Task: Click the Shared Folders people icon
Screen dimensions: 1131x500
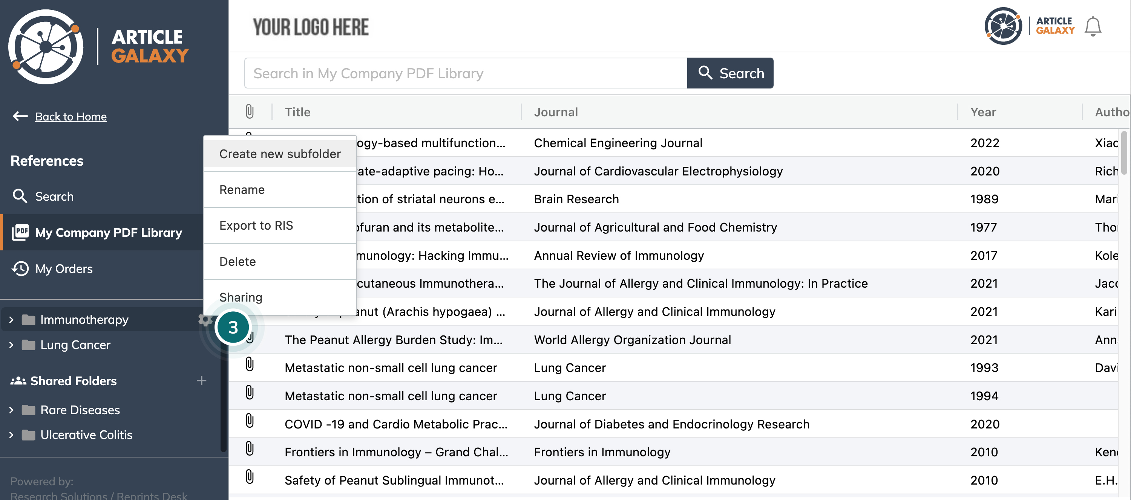Action: pos(18,381)
